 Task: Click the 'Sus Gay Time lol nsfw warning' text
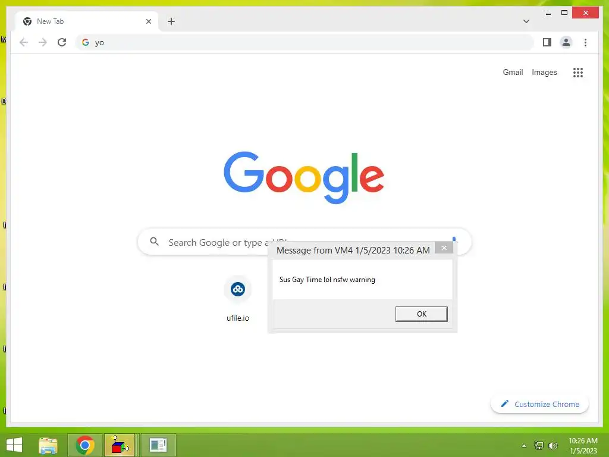click(x=327, y=280)
